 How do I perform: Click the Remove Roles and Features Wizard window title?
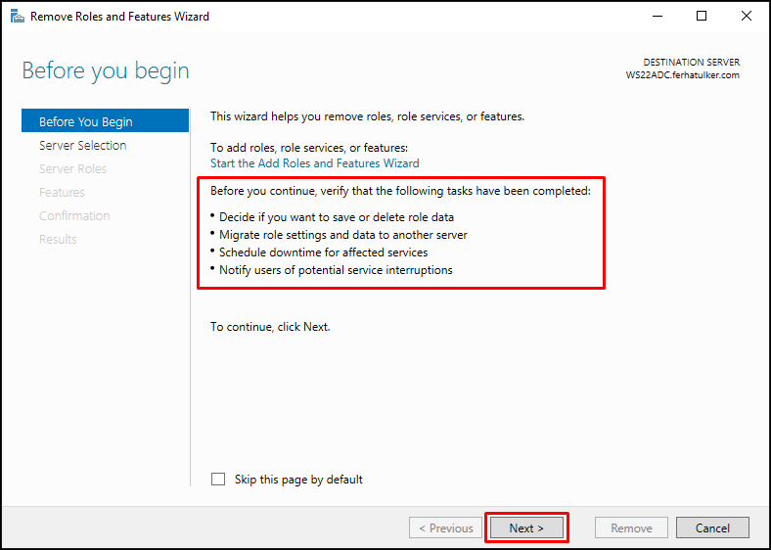click(120, 17)
